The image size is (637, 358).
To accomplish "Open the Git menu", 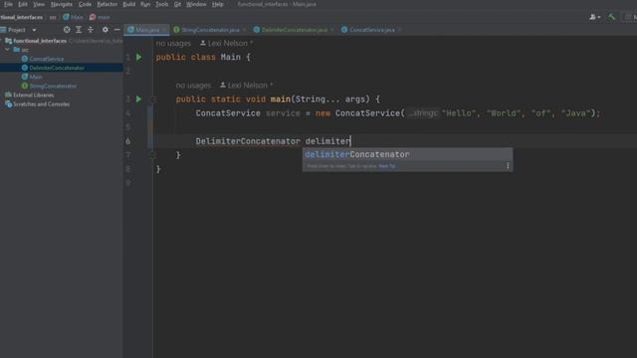I will click(x=177, y=4).
